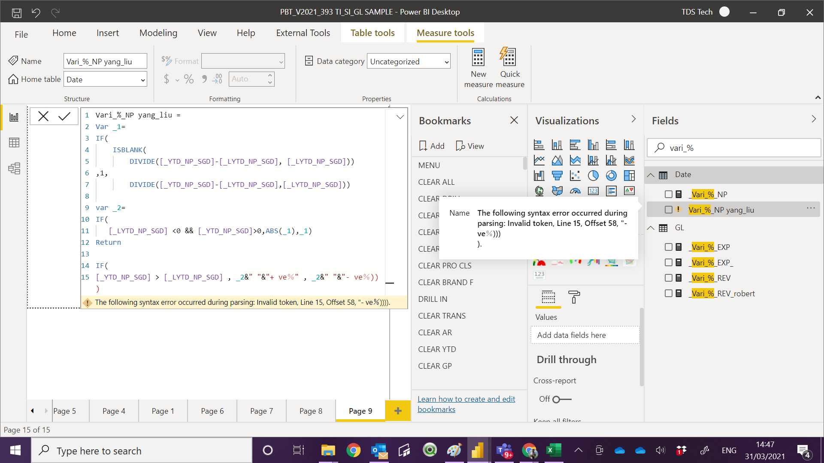The image size is (824, 463).
Task: Add a new bookmark
Action: point(432,146)
